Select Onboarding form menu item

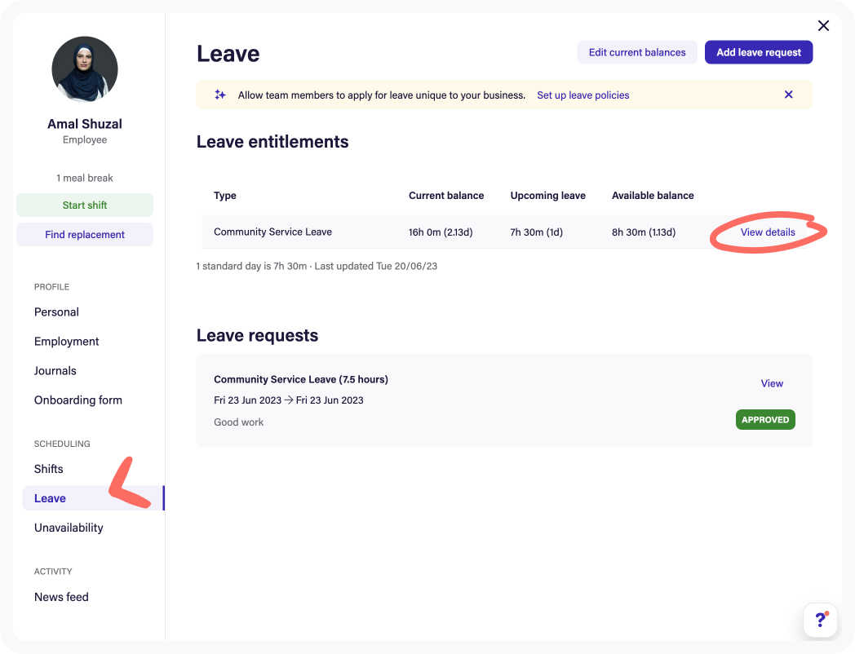tap(78, 400)
